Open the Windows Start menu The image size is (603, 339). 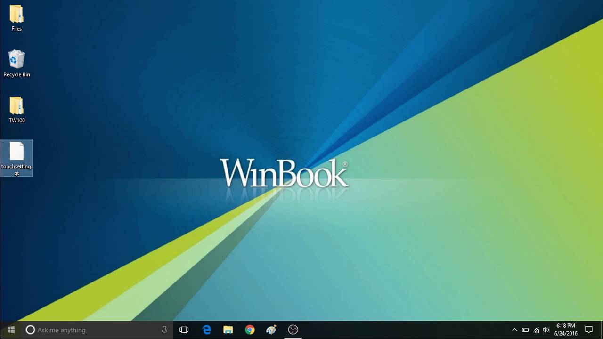coord(11,330)
